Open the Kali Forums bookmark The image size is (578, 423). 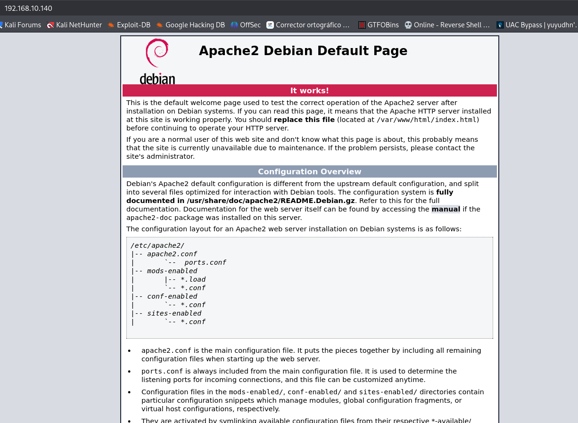tap(20, 25)
